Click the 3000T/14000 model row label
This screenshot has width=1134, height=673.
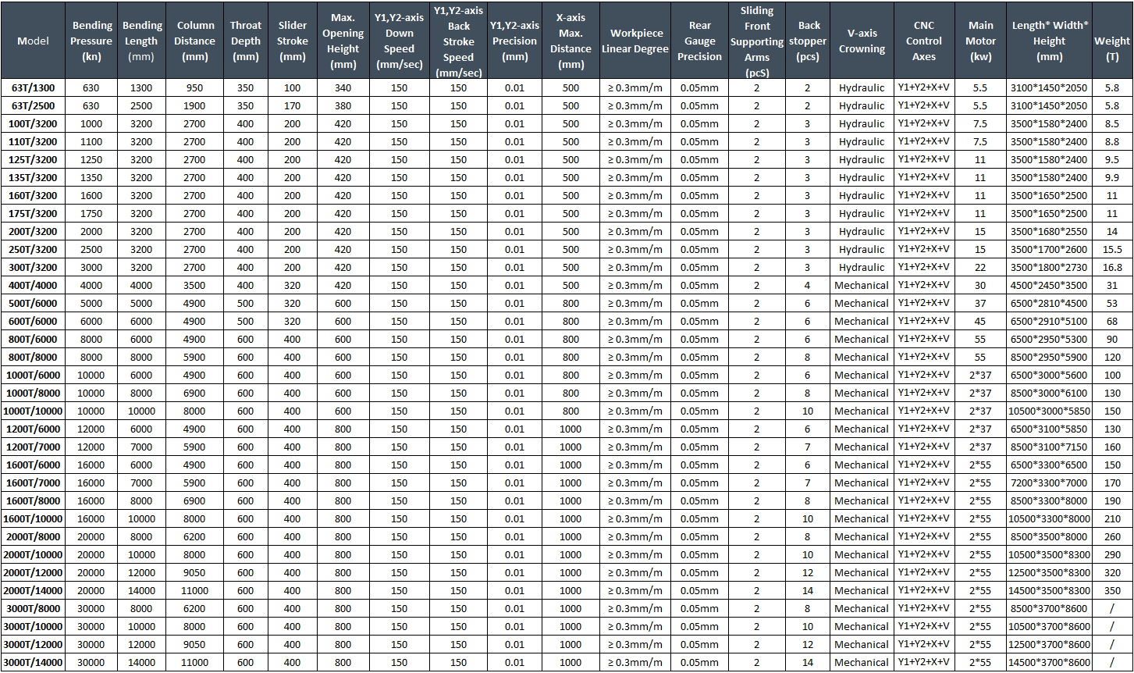[x=33, y=663]
